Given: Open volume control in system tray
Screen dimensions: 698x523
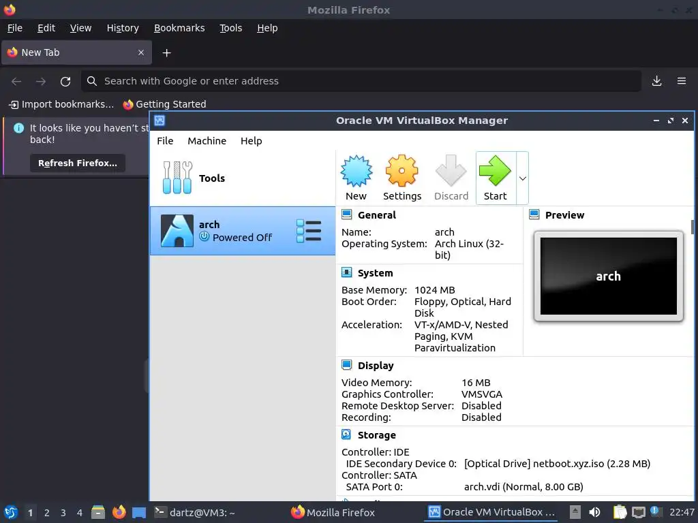Looking at the screenshot, I should [594, 512].
